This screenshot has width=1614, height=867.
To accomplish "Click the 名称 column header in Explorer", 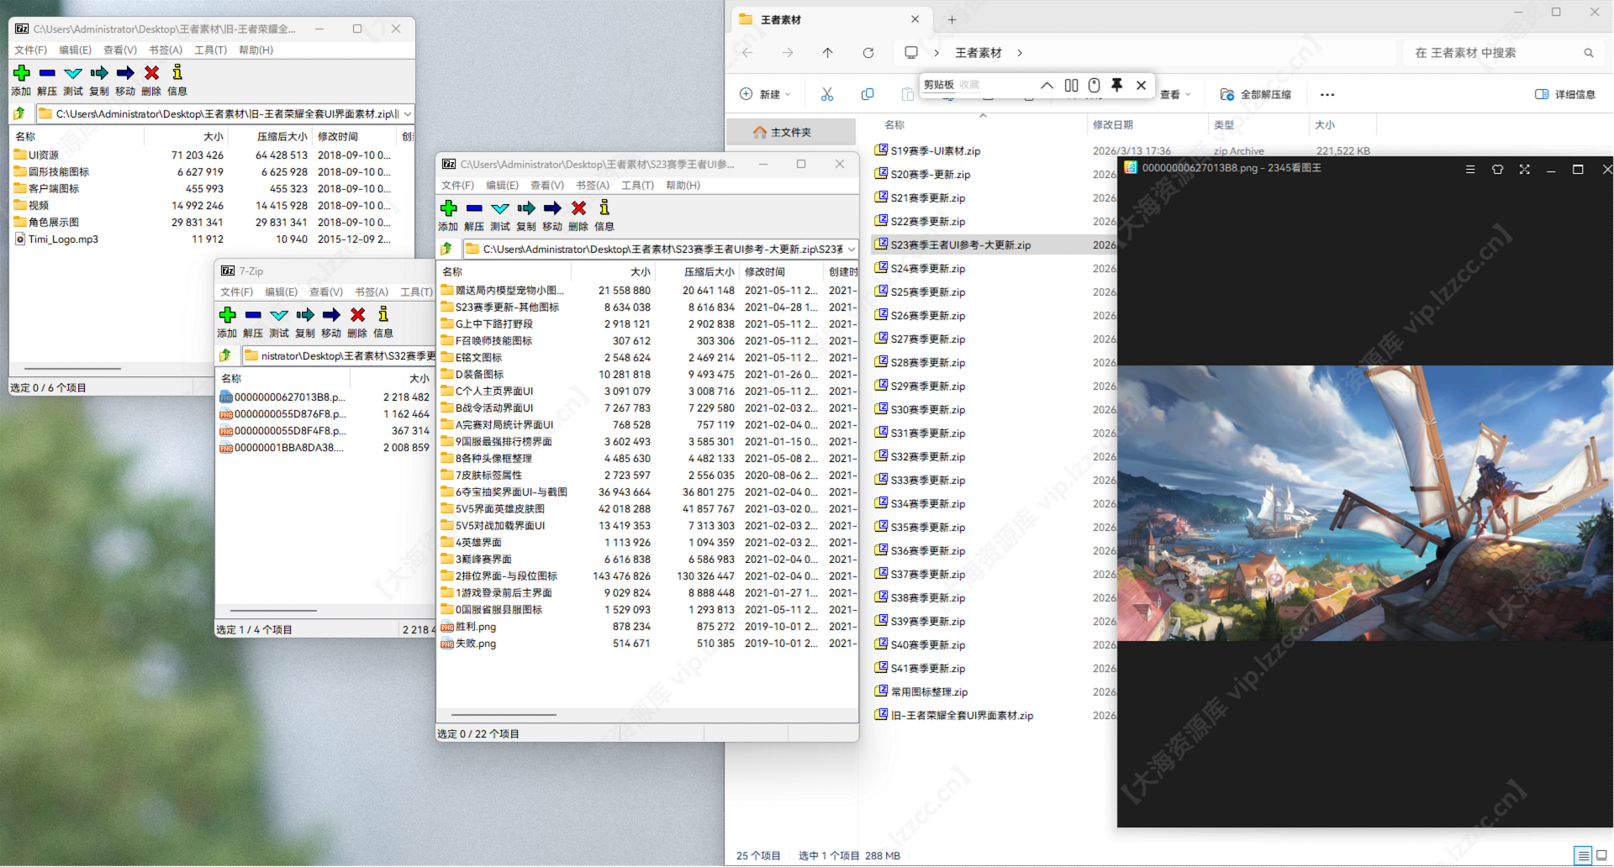I will coord(894,124).
